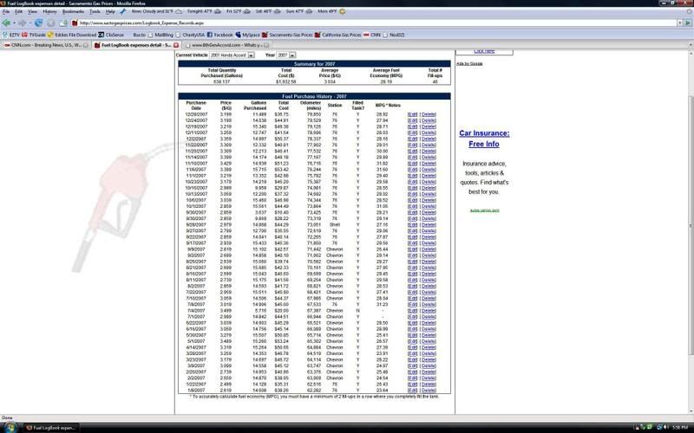Click the 'Click here' link in the top ad
This screenshot has height=433, width=694.
point(484,51)
